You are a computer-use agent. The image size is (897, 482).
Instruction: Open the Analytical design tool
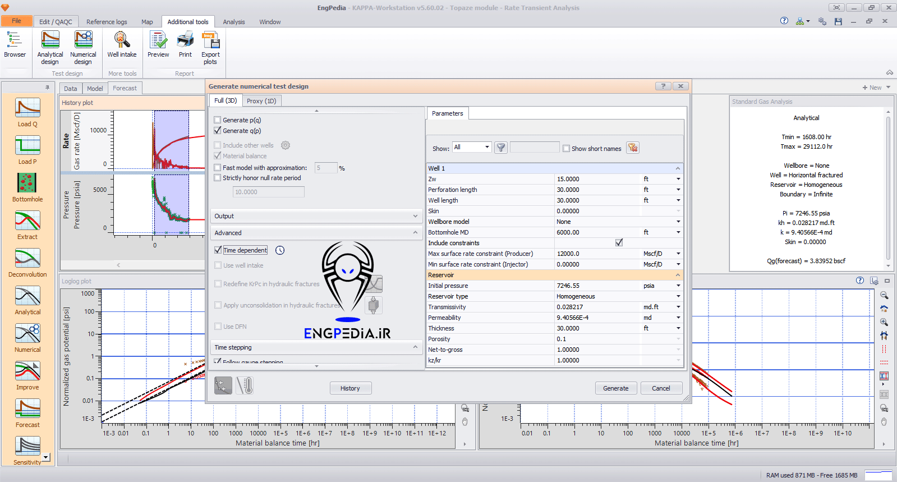(x=50, y=47)
